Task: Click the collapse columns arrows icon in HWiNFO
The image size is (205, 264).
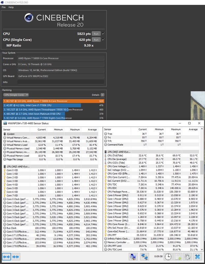Action: (x=16, y=257)
